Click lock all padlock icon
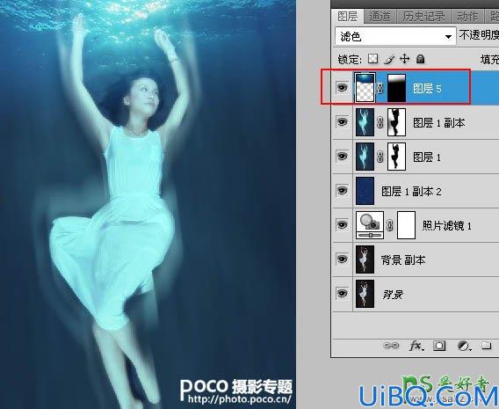499x409 pixels. (x=420, y=59)
